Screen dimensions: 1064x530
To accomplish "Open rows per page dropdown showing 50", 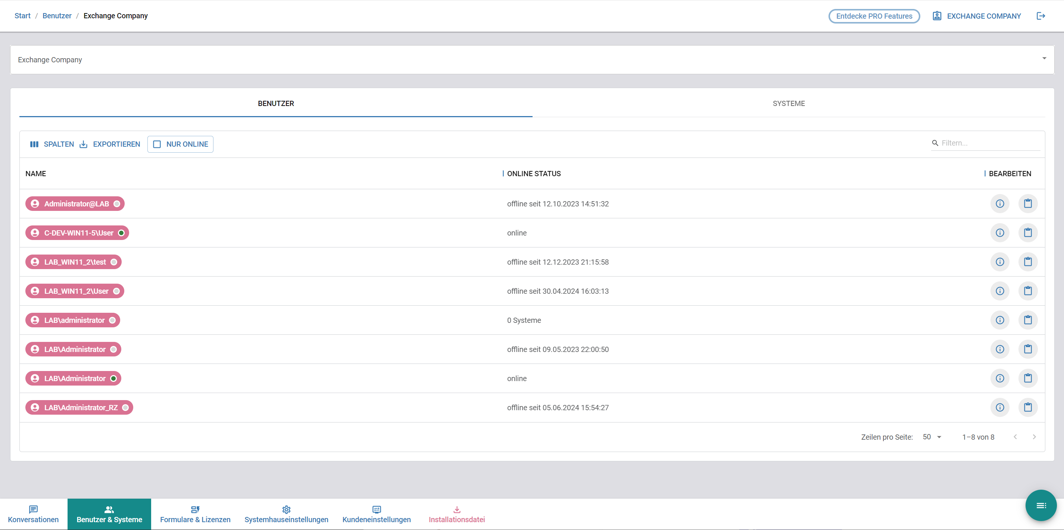I will pyautogui.click(x=932, y=437).
